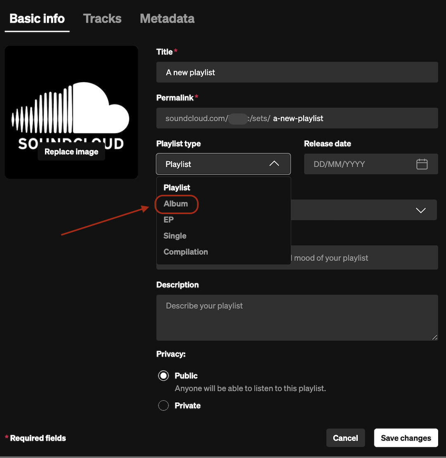Choose EP from the playlist type list

click(168, 220)
